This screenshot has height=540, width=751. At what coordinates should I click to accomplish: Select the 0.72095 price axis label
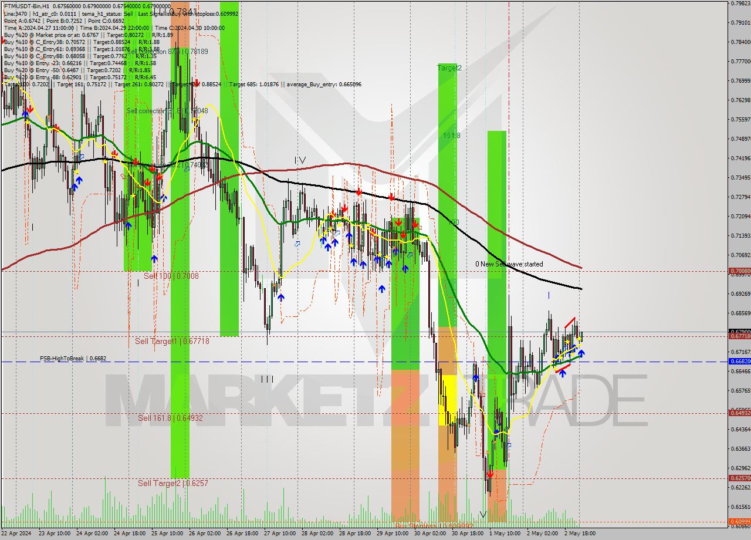point(740,216)
